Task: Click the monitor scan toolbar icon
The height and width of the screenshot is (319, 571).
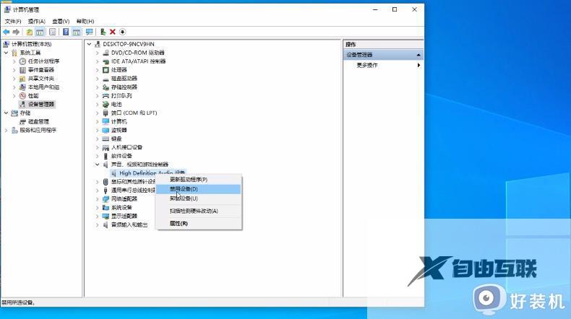Action: coord(89,32)
